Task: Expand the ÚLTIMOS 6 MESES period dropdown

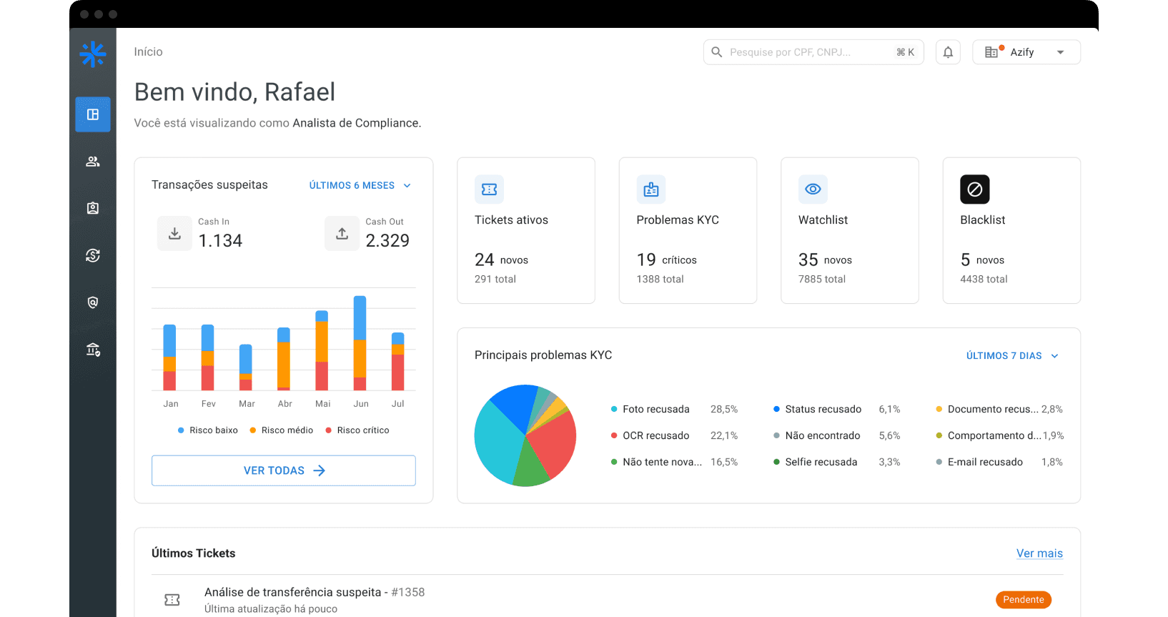Action: click(x=360, y=185)
